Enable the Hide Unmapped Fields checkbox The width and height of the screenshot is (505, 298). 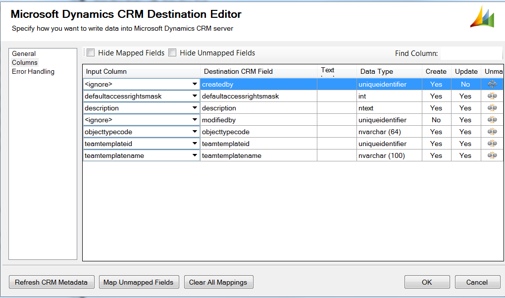click(172, 53)
